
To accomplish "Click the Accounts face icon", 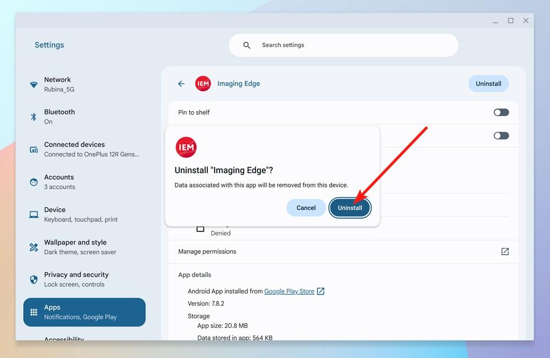I will [x=34, y=182].
